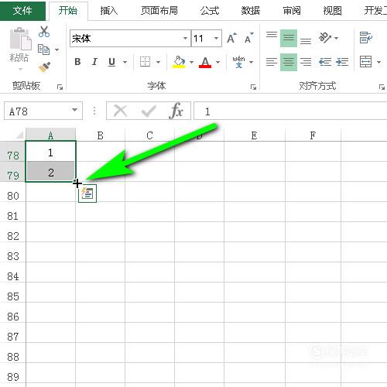
Task: Align text right
Action: pyautogui.click(x=306, y=62)
